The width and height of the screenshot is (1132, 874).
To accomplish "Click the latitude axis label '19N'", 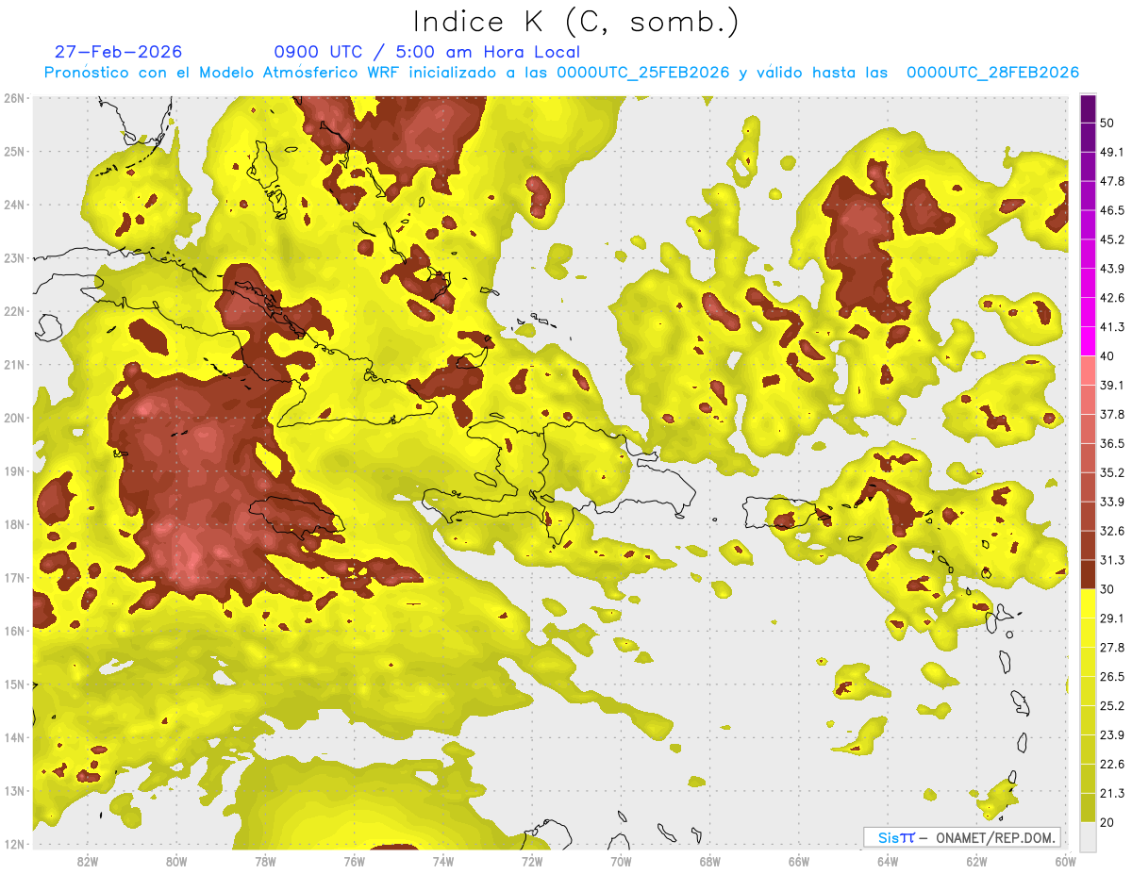I will [x=14, y=471].
